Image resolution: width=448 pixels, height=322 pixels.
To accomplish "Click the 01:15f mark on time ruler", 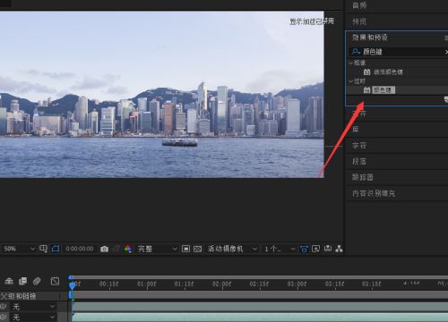I will [x=184, y=284].
